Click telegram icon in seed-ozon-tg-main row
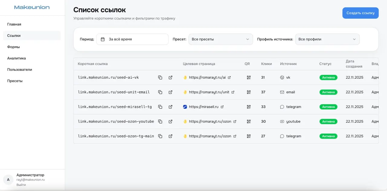Screen dimensions: 387x191 (x=282, y=136)
